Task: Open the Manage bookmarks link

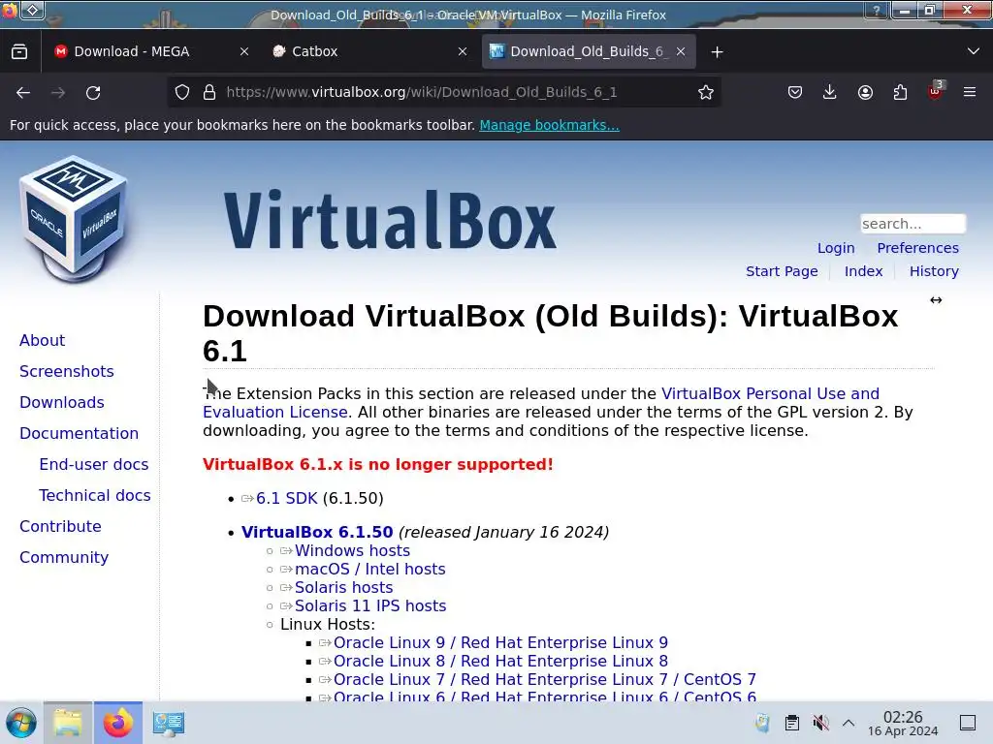Action: (x=549, y=125)
